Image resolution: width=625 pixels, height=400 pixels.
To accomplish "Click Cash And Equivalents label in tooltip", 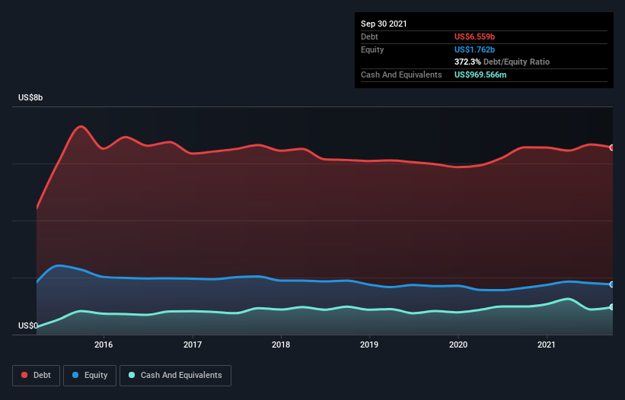I will coord(401,75).
